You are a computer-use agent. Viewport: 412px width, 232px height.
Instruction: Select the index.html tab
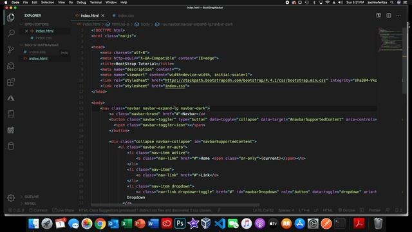89,15
